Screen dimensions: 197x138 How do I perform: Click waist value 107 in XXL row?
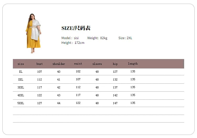point(78,79)
